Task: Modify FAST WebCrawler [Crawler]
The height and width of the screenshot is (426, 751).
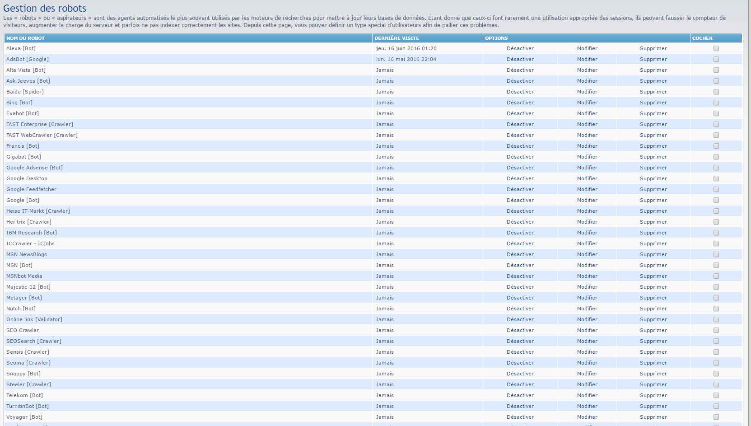Action: (x=587, y=135)
